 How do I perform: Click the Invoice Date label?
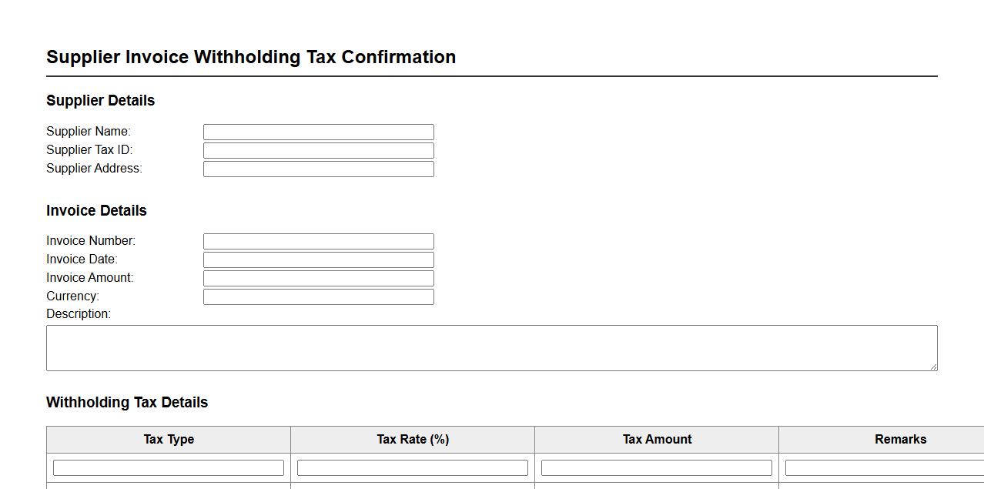[82, 260]
